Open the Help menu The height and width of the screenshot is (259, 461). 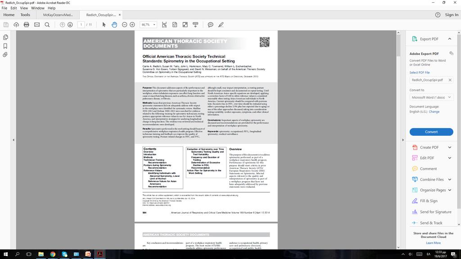click(x=51, y=8)
